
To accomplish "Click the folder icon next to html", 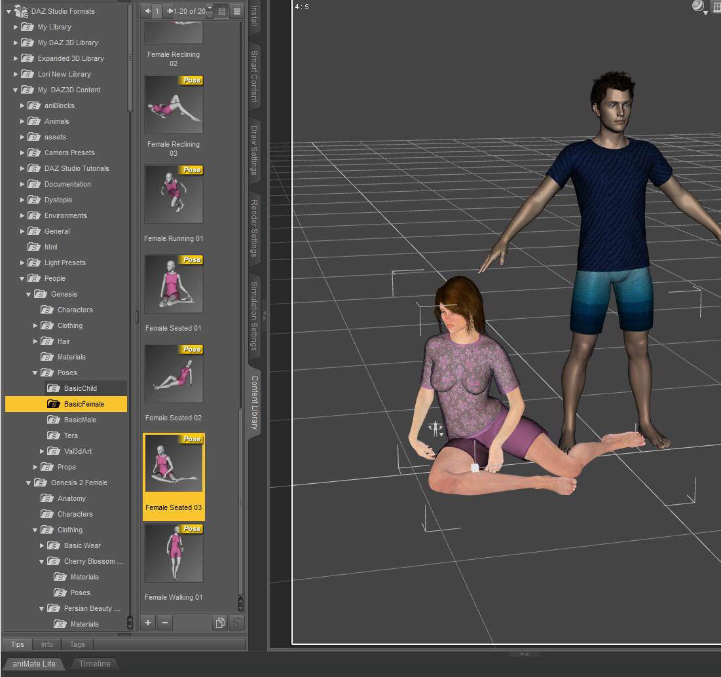I will pos(34,247).
